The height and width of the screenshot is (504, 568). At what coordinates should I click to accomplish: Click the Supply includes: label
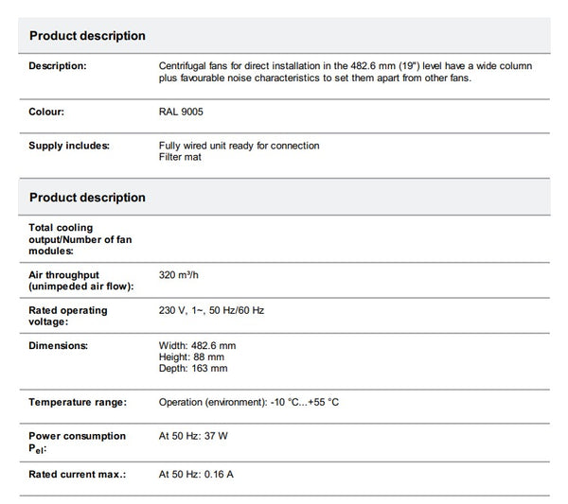pyautogui.click(x=69, y=146)
